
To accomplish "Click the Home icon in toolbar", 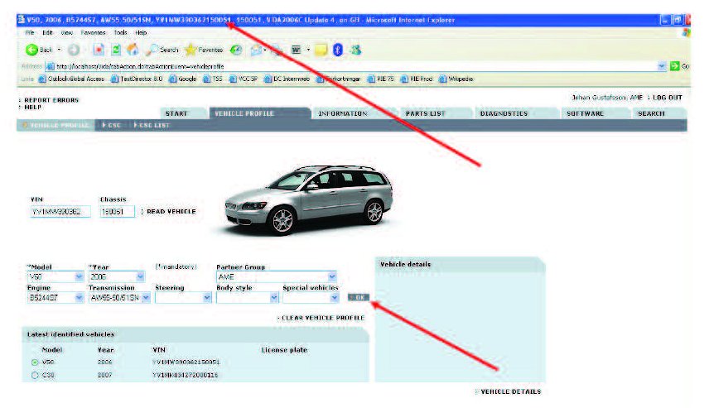I will (132, 50).
